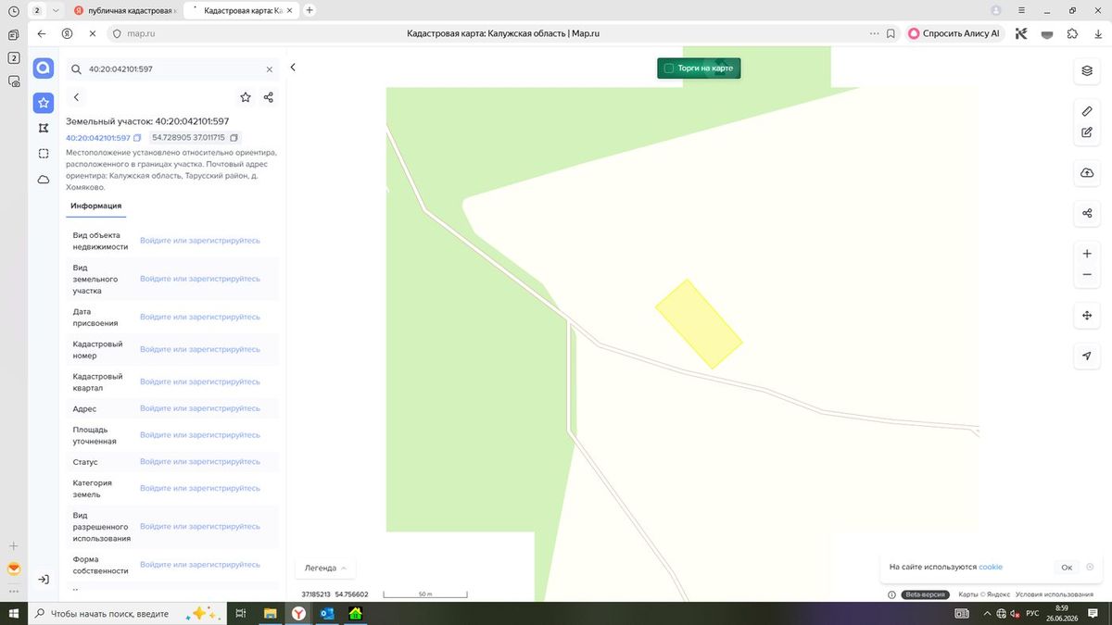
Task: Open favorites star in left sidebar
Action: (44, 103)
